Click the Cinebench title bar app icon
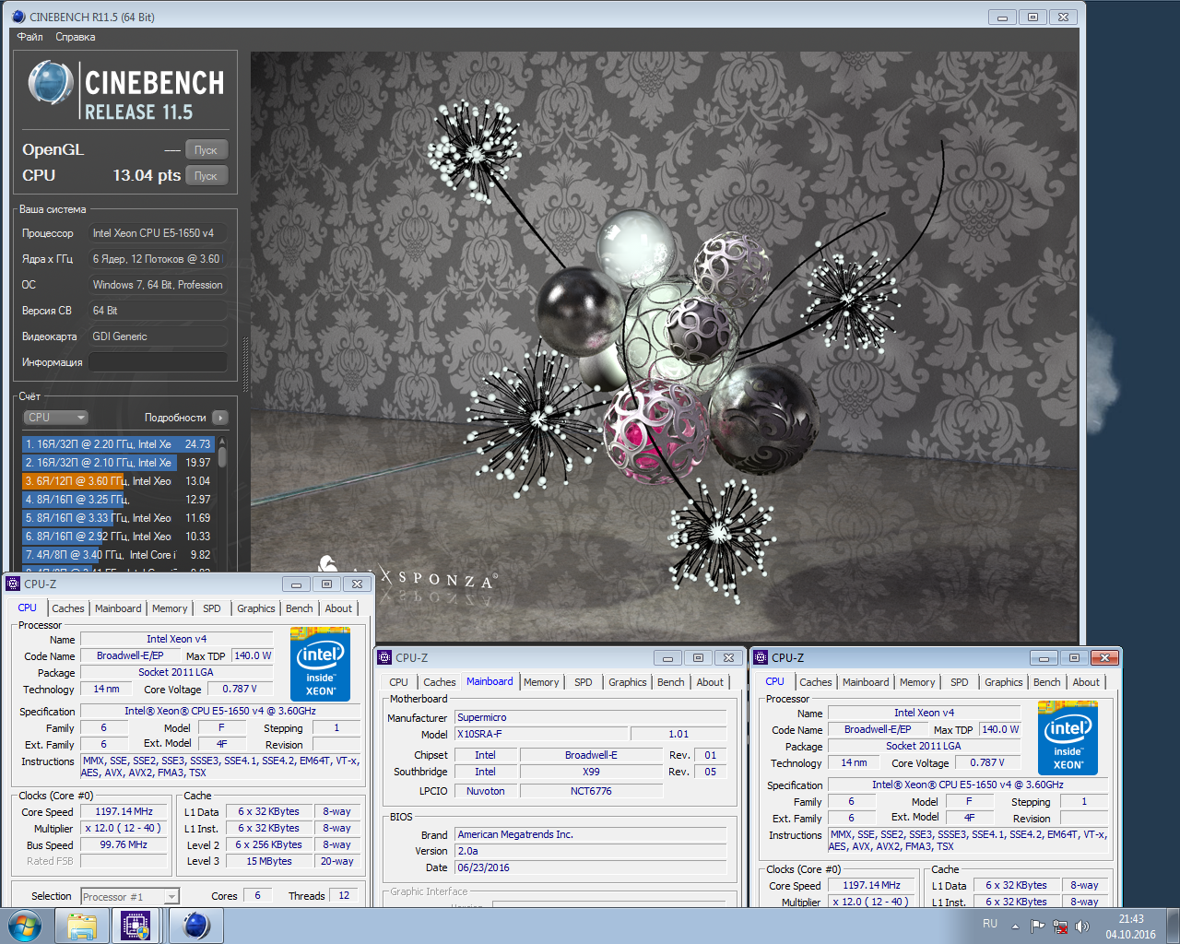This screenshot has width=1180, height=944. click(x=18, y=17)
